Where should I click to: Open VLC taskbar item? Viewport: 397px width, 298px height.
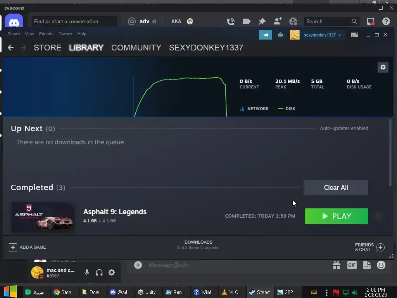[x=232, y=292]
